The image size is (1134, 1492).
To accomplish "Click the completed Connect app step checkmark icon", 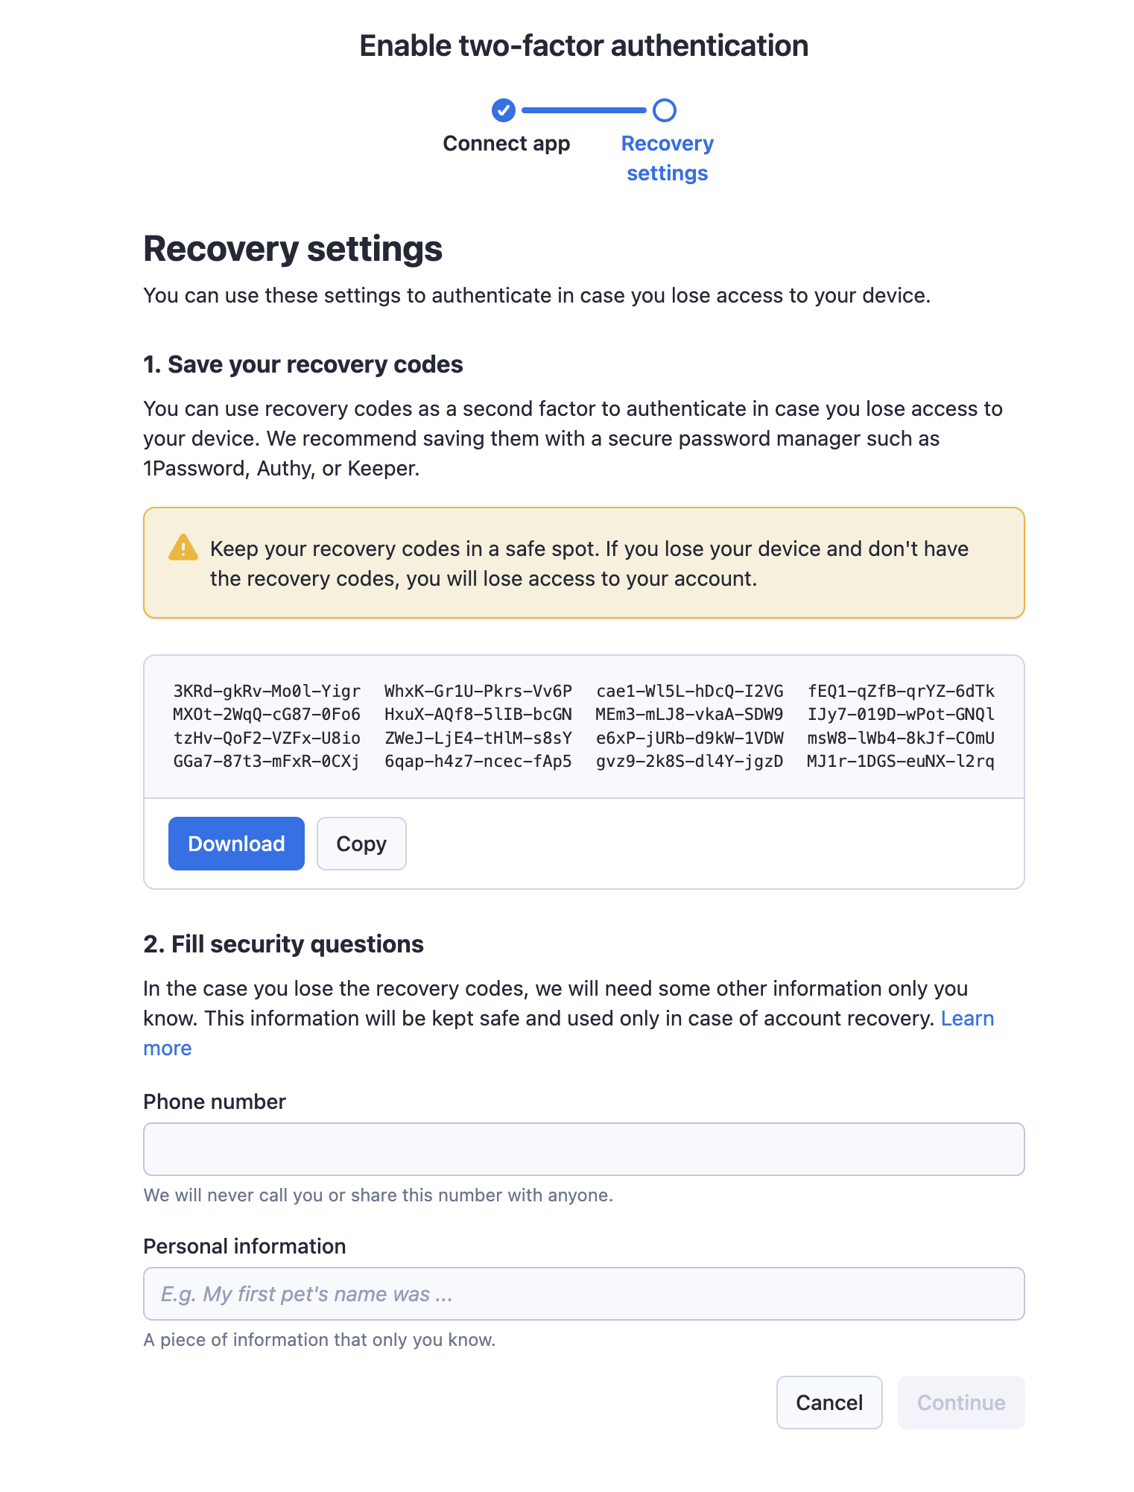I will (x=504, y=110).
